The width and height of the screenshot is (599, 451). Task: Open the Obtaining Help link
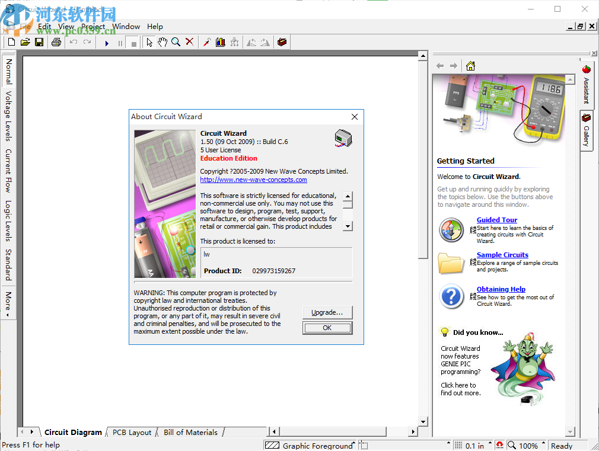point(501,289)
